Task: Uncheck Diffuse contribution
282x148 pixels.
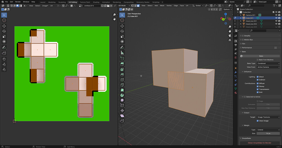Action: click(x=257, y=83)
